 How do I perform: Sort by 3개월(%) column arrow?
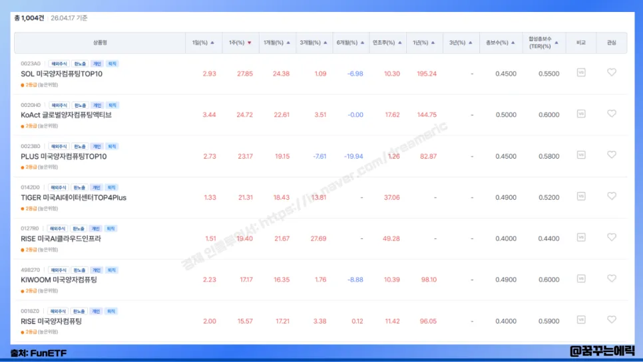click(x=325, y=43)
